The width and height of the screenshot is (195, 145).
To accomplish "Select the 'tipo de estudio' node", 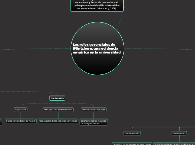I will pos(132,133).
